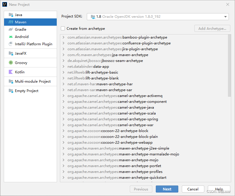Enable Create from archetype checkbox

(x=63, y=29)
